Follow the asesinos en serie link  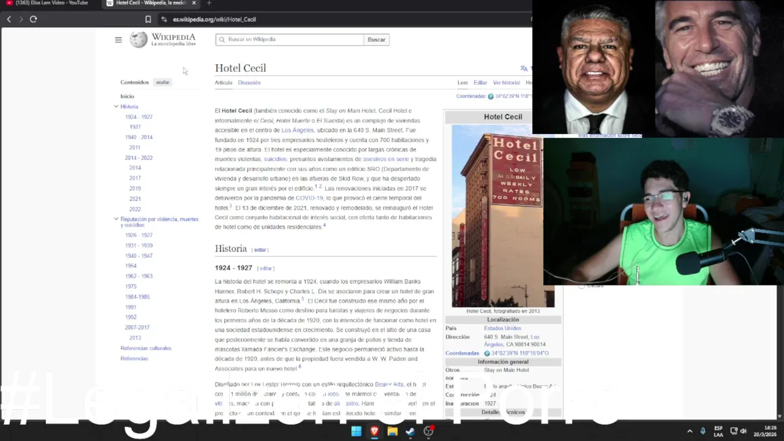pos(386,159)
